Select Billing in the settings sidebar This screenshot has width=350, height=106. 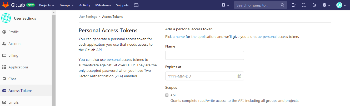tap(13, 55)
